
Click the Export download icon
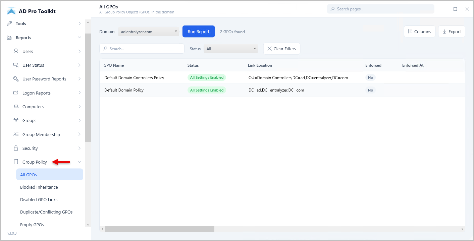pyautogui.click(x=444, y=31)
